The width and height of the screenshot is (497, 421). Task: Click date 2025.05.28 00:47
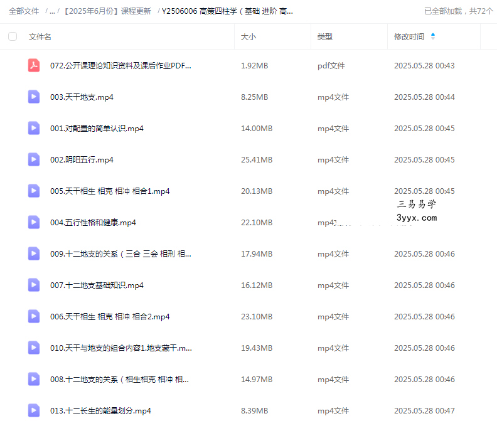[424, 411]
